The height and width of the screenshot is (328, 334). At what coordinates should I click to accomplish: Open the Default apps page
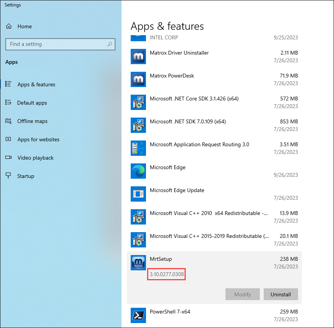(x=32, y=103)
